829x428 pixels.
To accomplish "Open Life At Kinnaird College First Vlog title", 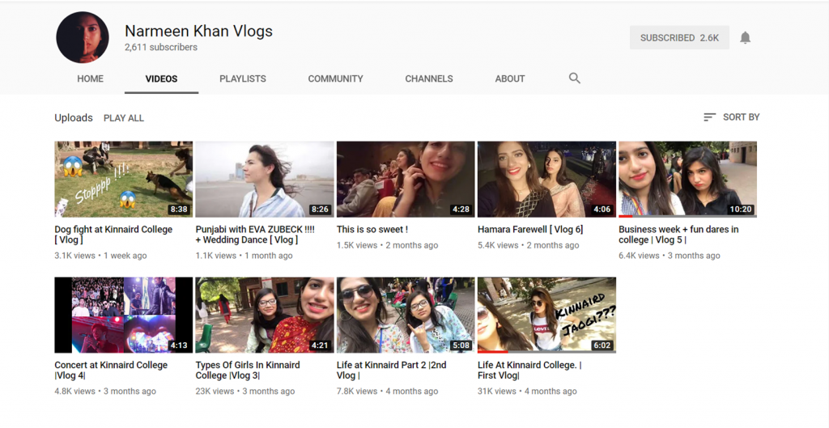I will point(529,371).
